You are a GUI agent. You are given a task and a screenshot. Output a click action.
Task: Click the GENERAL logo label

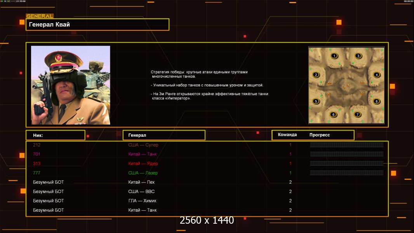pos(40,16)
